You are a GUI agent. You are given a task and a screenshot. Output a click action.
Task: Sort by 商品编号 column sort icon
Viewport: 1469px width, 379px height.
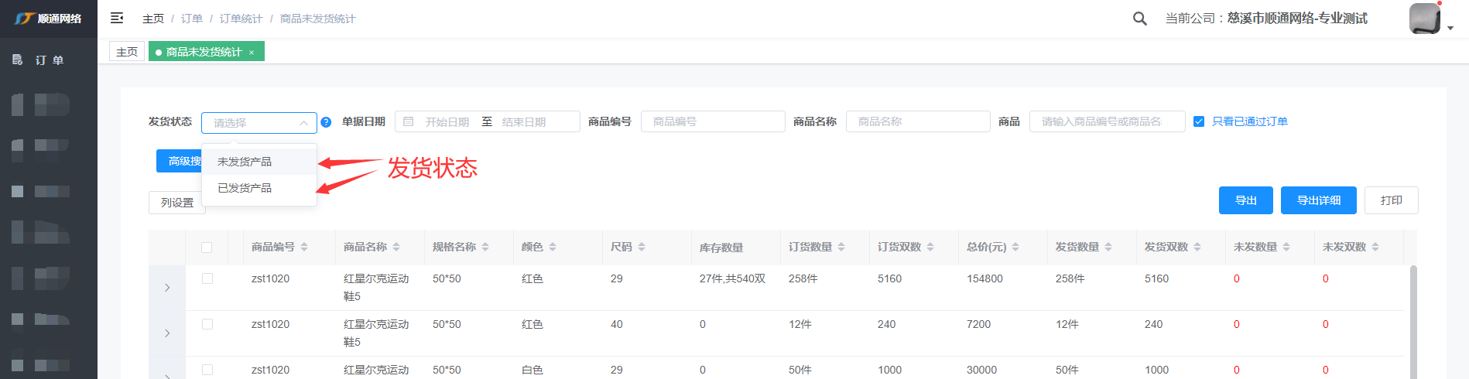coord(304,247)
